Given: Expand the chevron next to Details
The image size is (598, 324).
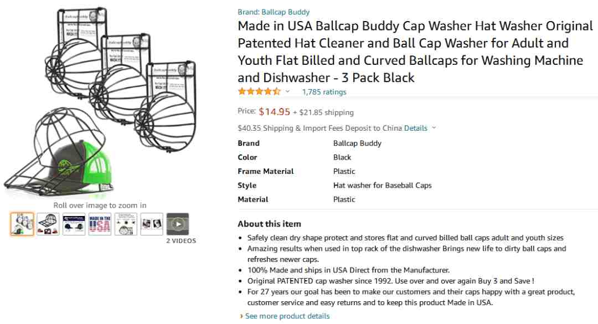Looking at the screenshot, I should pyautogui.click(x=434, y=128).
